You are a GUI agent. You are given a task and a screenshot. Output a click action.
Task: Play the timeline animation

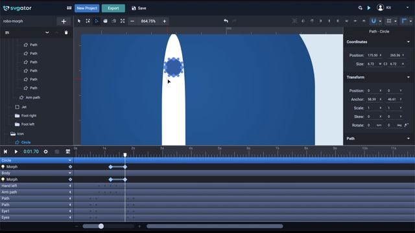16,151
